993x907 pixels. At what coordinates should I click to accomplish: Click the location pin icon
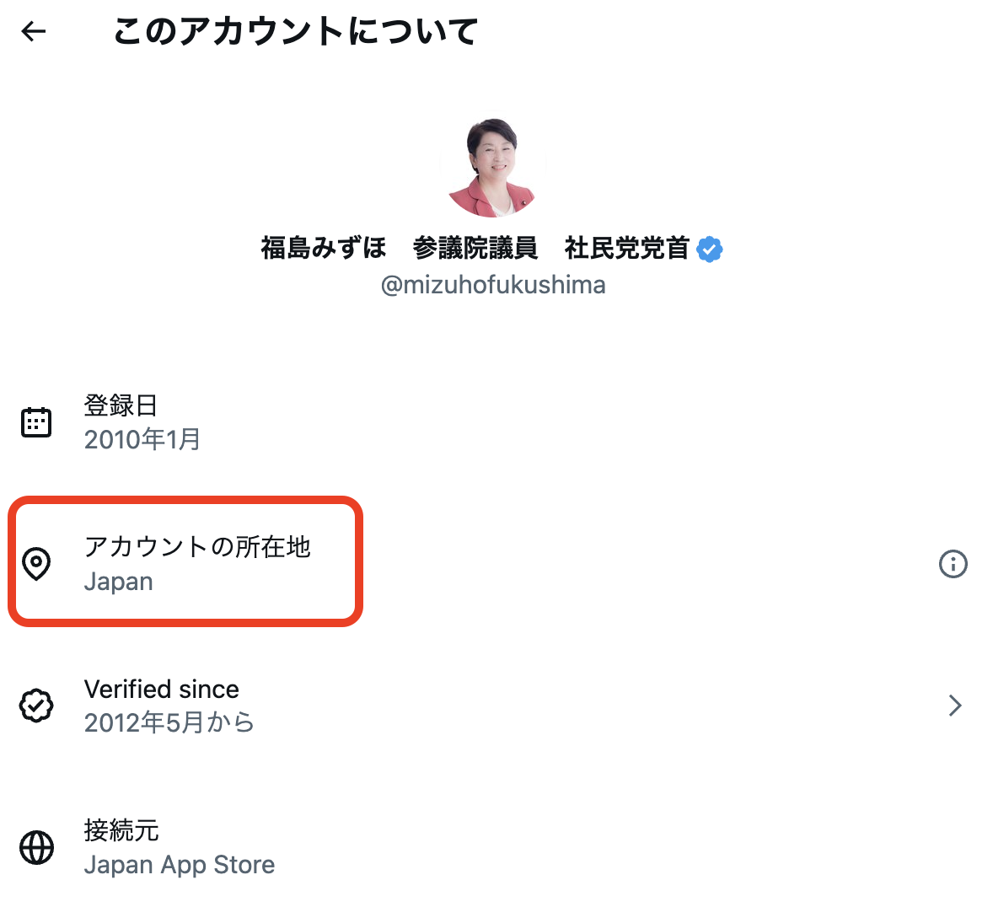[36, 564]
